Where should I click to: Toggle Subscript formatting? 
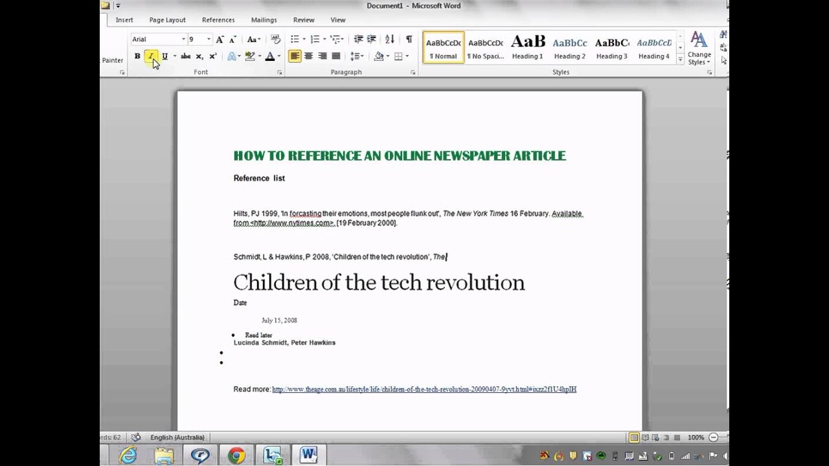click(x=199, y=56)
